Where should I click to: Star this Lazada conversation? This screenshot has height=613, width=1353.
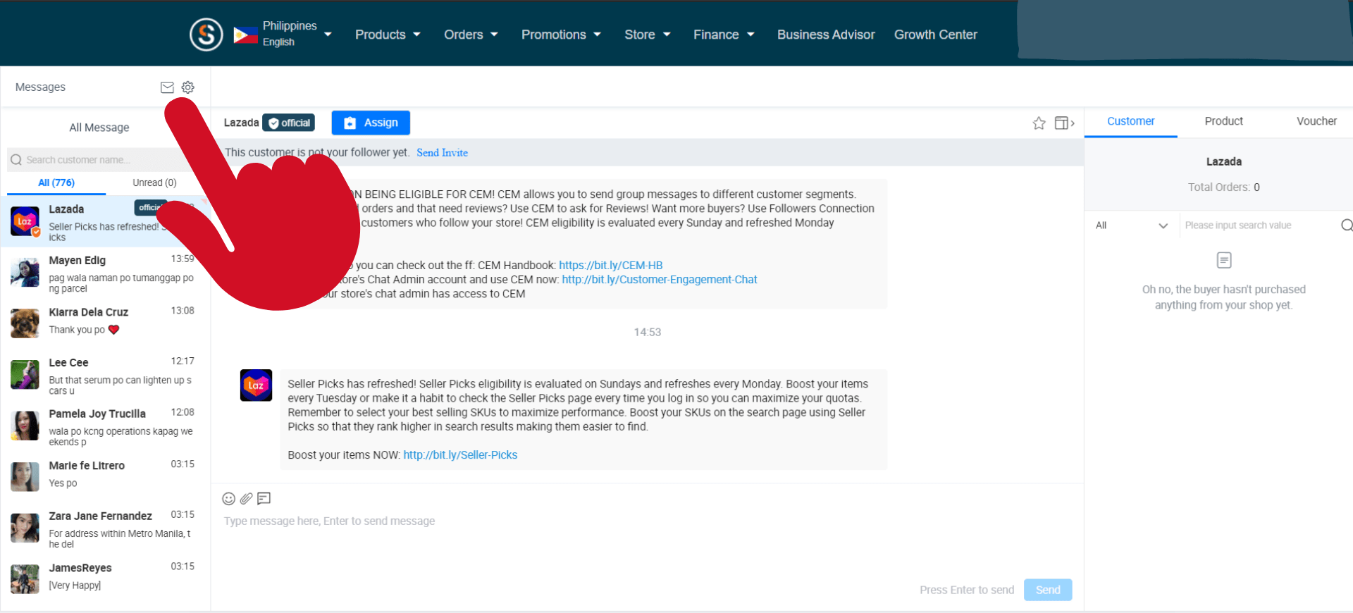(1039, 123)
